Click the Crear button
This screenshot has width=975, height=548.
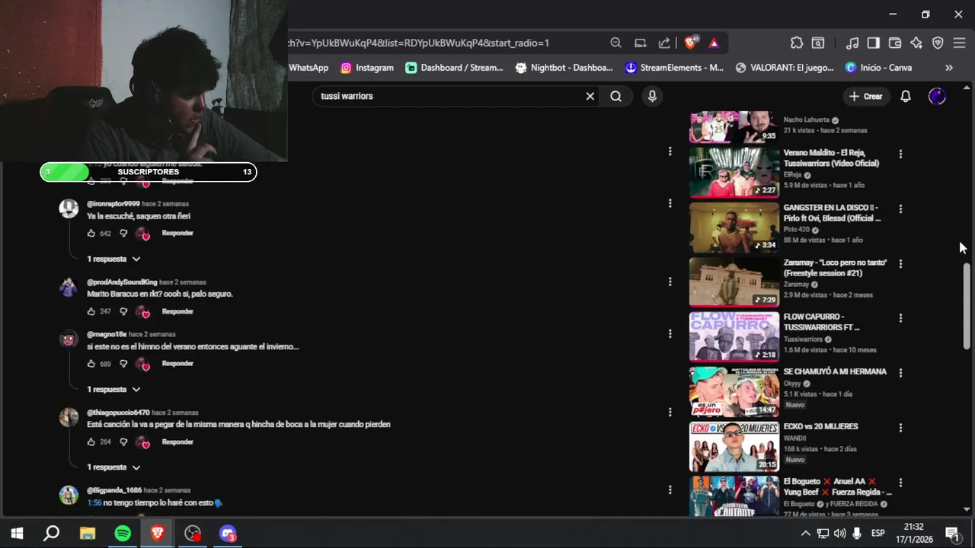(865, 96)
